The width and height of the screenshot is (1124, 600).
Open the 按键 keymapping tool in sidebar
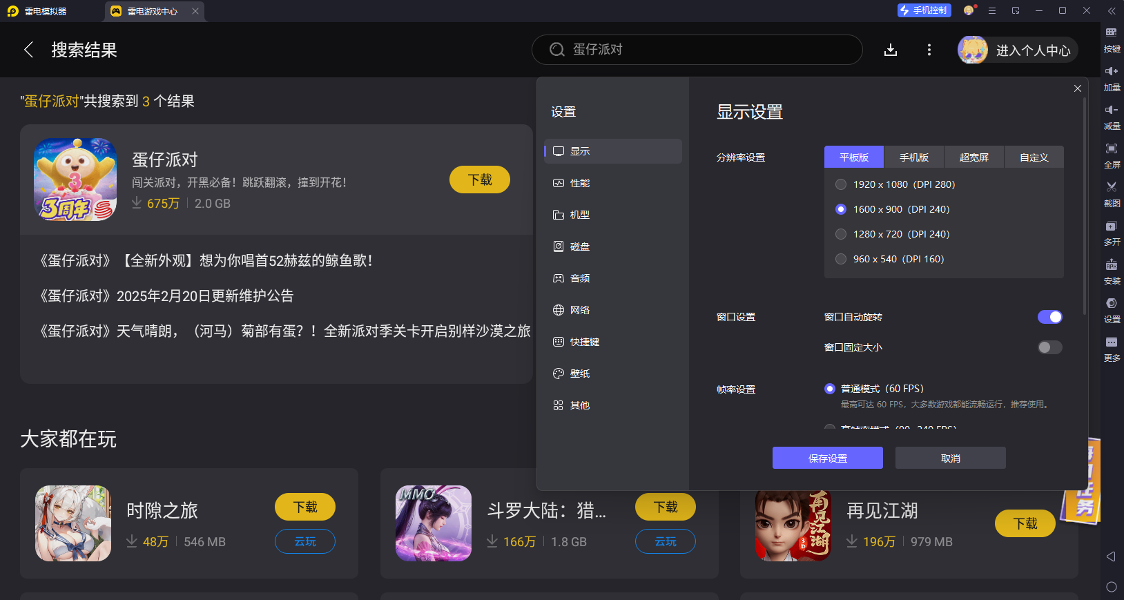pyautogui.click(x=1112, y=40)
